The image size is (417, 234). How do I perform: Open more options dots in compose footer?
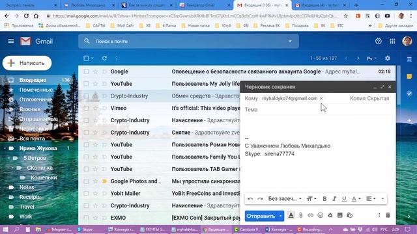pyautogui.click(x=379, y=215)
